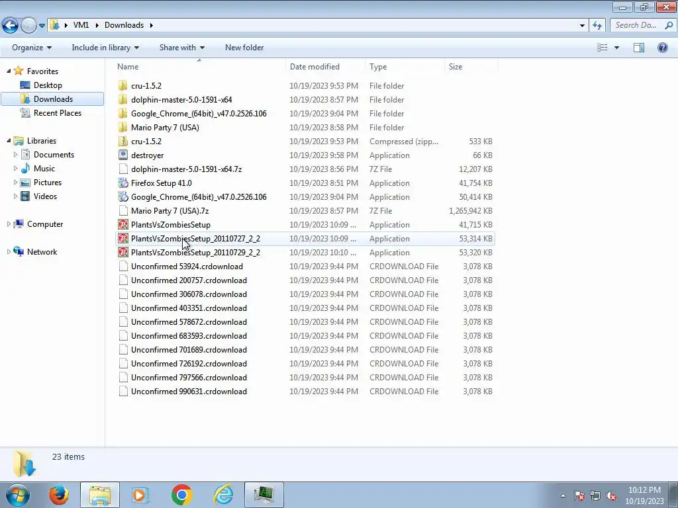Viewport: 678px width, 508px height.
Task: Open the view options dropdown arrow
Action: tap(616, 48)
